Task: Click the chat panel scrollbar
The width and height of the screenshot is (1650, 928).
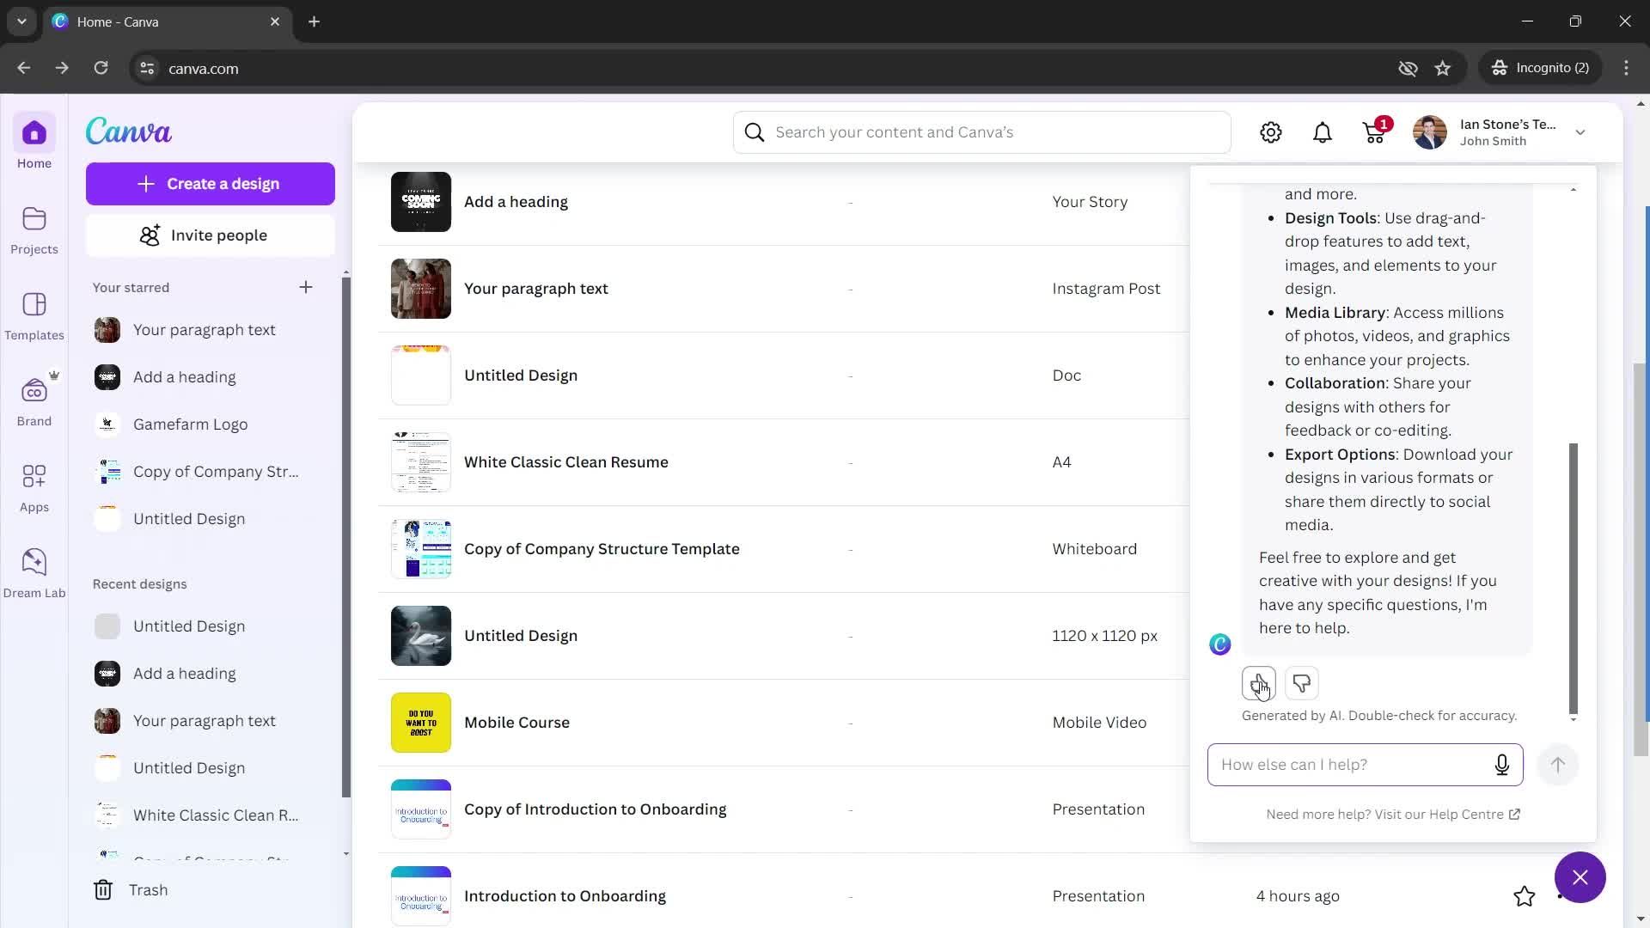Action: (1574, 577)
